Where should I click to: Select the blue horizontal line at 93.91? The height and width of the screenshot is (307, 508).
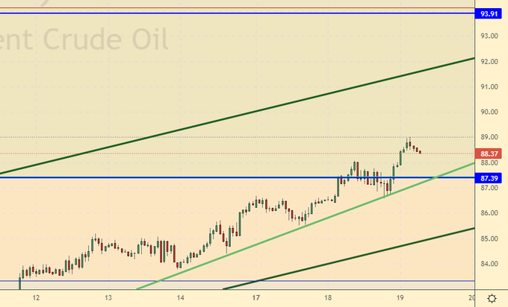click(x=224, y=13)
